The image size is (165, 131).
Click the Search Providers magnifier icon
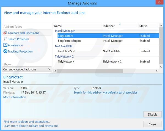5,39
